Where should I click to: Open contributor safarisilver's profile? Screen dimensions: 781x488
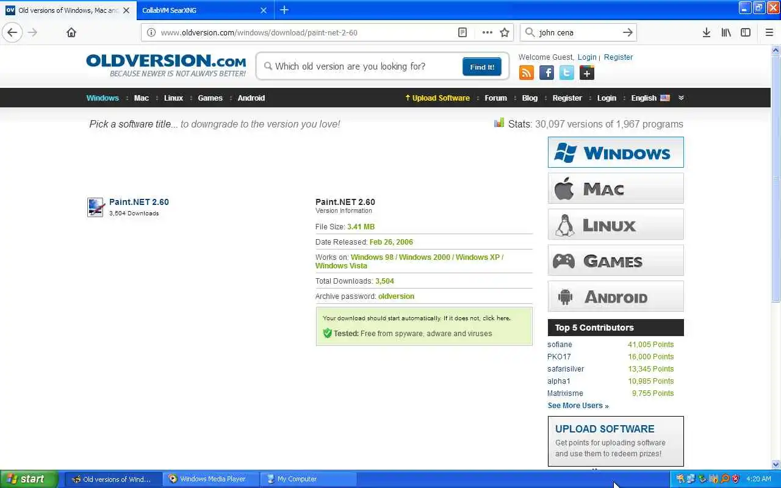click(x=566, y=369)
